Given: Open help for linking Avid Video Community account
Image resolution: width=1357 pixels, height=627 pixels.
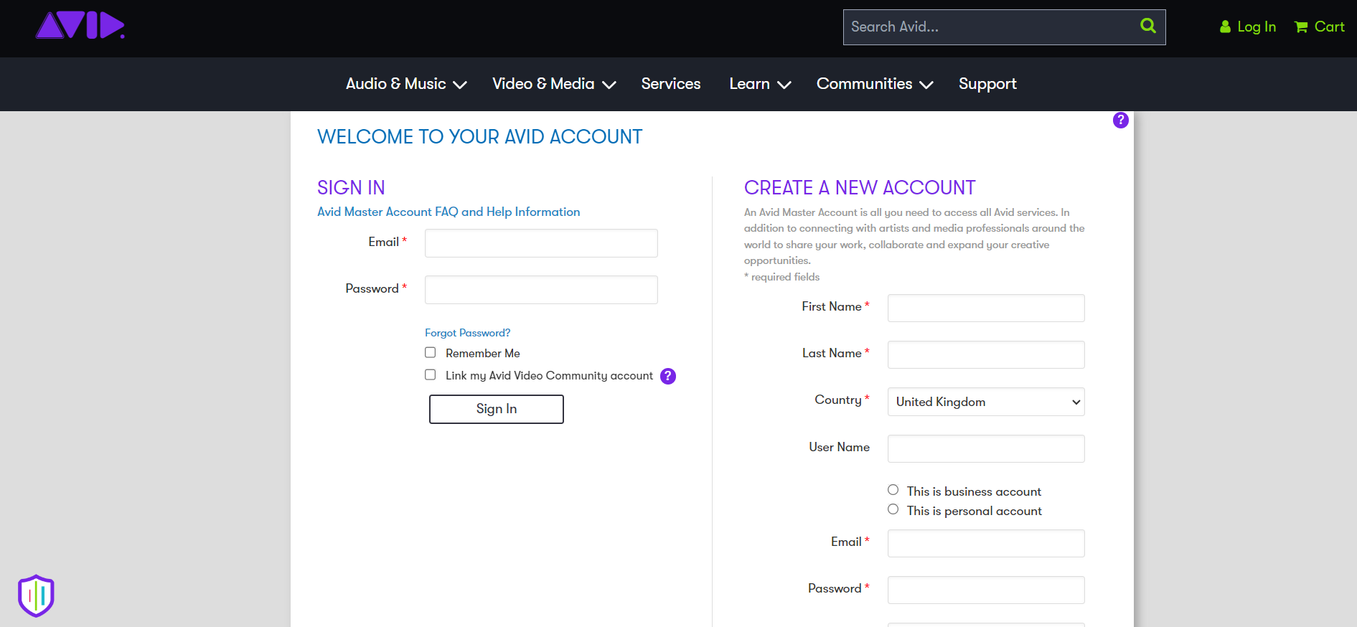Looking at the screenshot, I should [668, 376].
